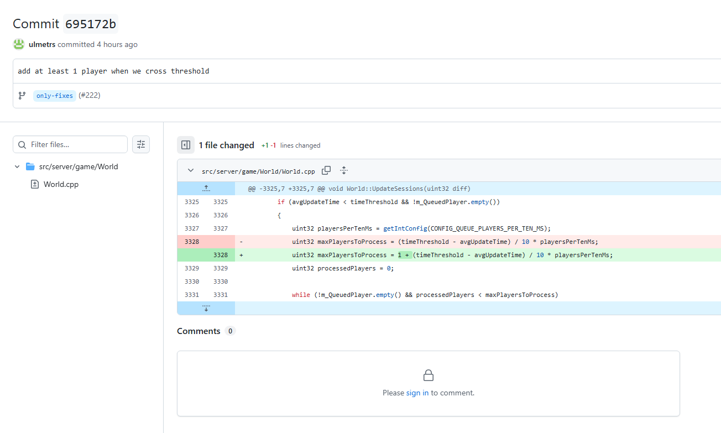Click the 'uint32 processedPlayers = 0;' line

click(x=342, y=268)
